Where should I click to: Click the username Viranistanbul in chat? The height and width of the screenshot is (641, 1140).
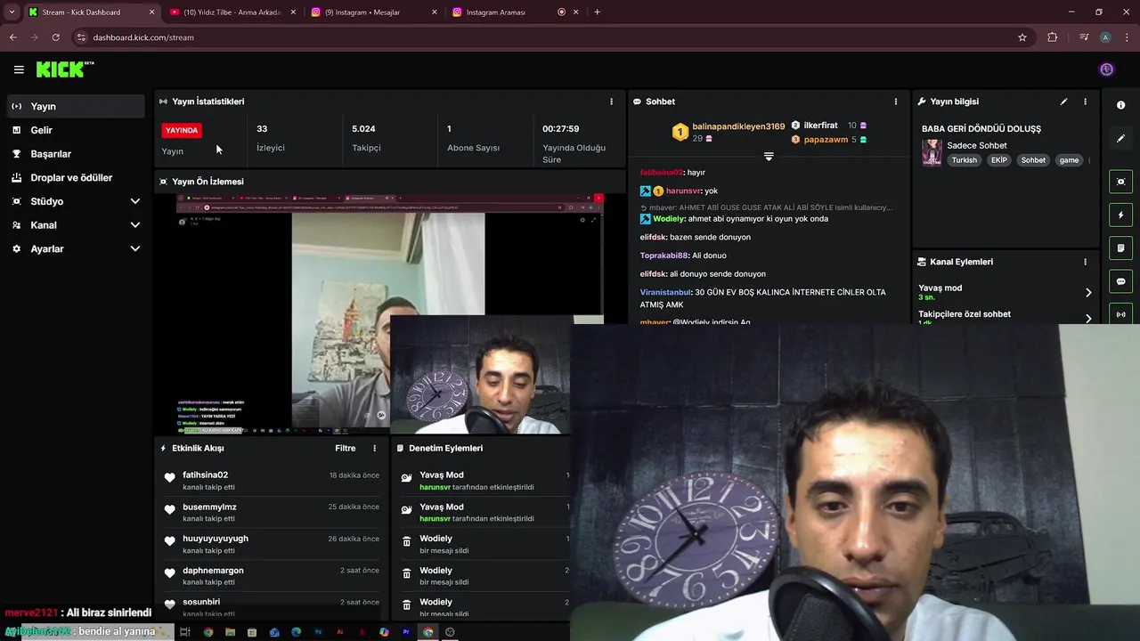pos(664,292)
